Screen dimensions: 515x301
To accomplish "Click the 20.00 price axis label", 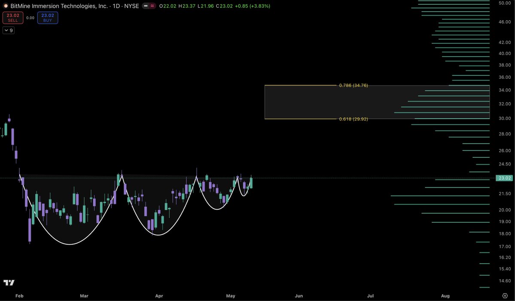I will pyautogui.click(x=505, y=209).
